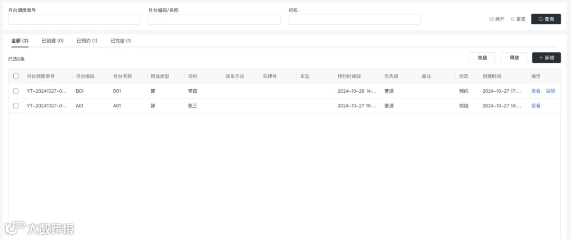Click the 创建时间 column header

492,77
